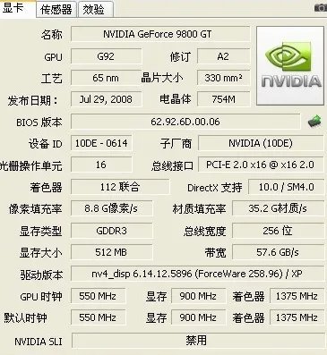Click the 显存大小 field 512 MB
327x355 pixels.
pos(111,252)
